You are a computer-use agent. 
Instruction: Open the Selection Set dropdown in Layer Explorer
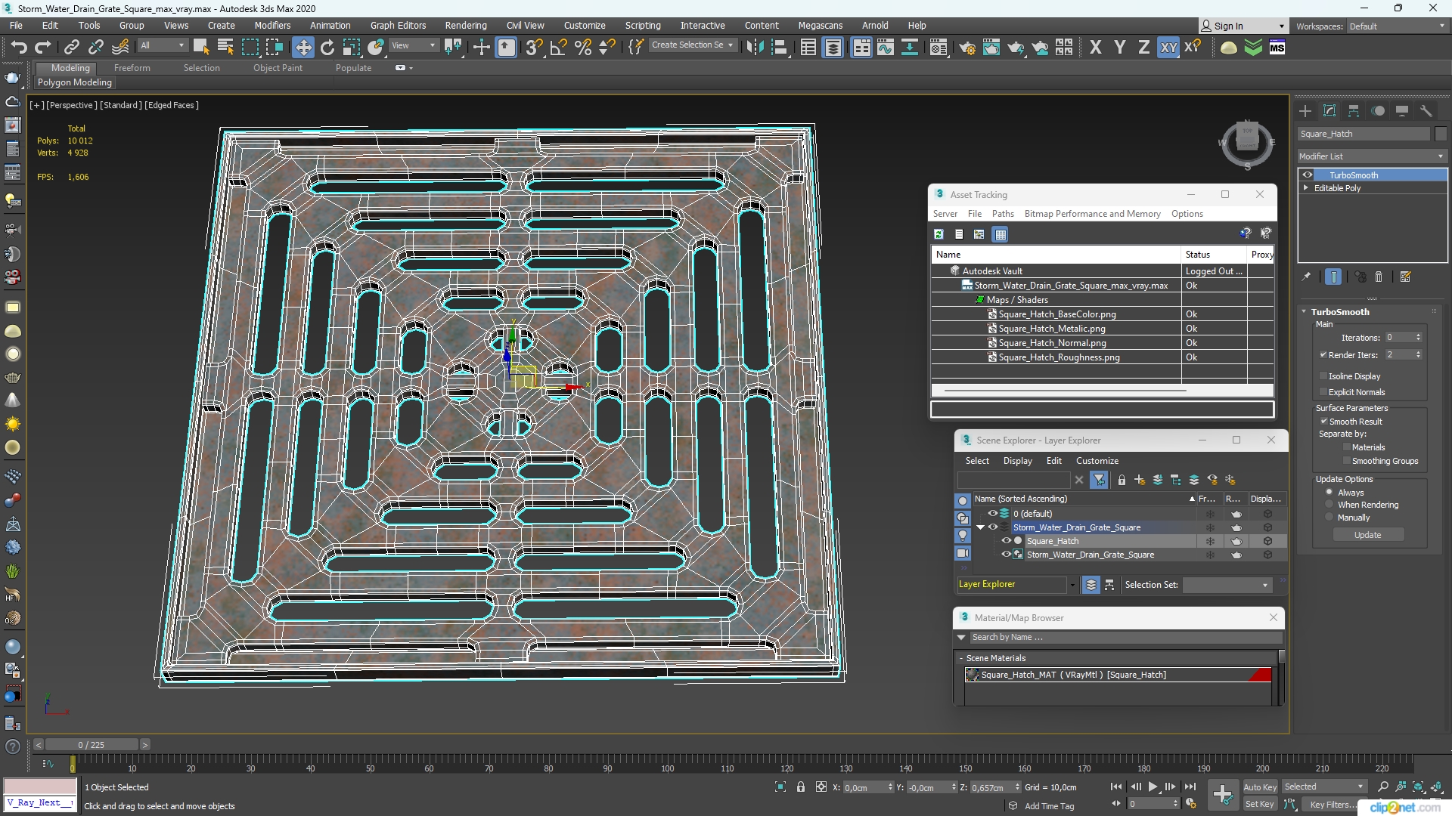pos(1227,585)
